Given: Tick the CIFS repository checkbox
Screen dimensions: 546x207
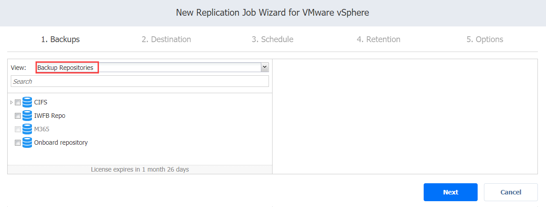Looking at the screenshot, I should [x=18, y=103].
